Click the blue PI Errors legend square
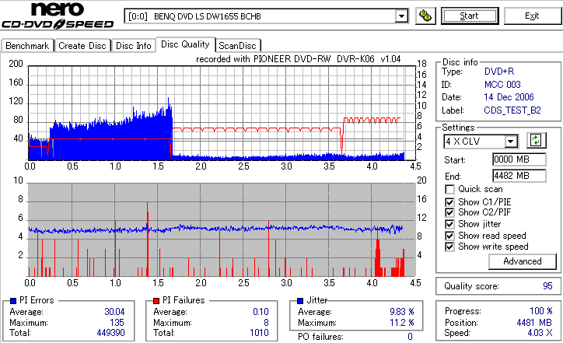 pyautogui.click(x=13, y=301)
